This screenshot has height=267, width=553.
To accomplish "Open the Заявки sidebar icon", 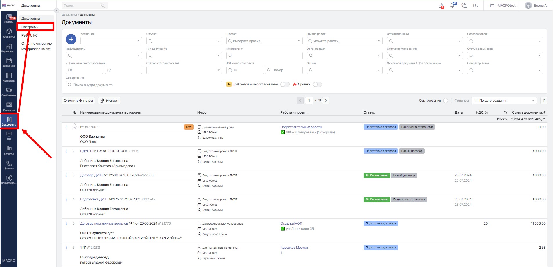I will tap(9, 19).
